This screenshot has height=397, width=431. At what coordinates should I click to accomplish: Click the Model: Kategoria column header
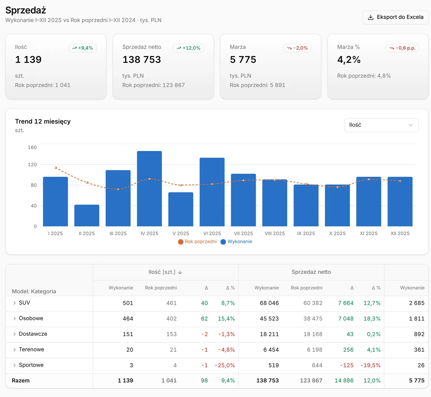tap(34, 291)
